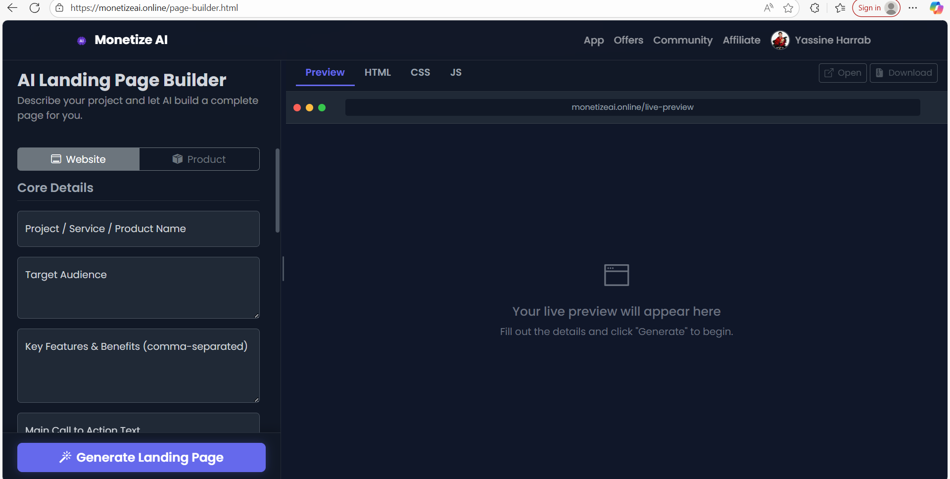
Task: Open the browser more options menu
Action: 913,8
